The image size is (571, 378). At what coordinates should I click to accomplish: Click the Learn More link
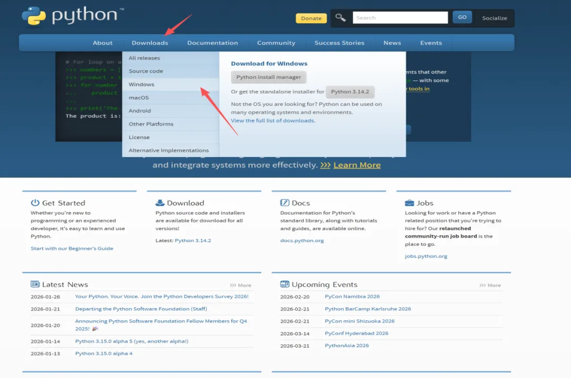[357, 165]
